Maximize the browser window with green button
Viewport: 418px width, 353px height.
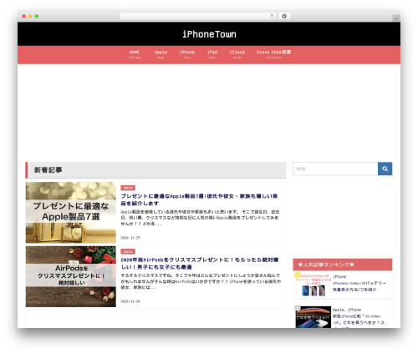[37, 16]
